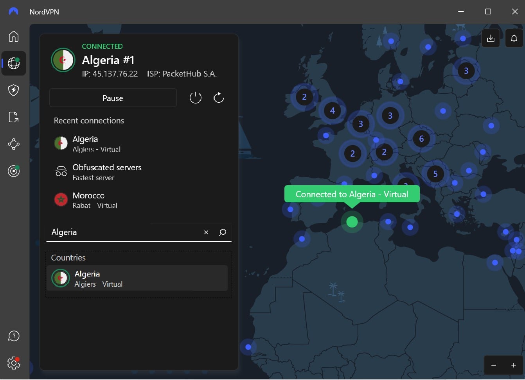Open Settings using the gear icon
525x380 pixels.
(x=14, y=363)
